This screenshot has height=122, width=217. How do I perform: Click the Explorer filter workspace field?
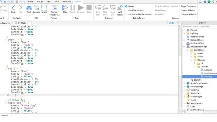[200, 26]
